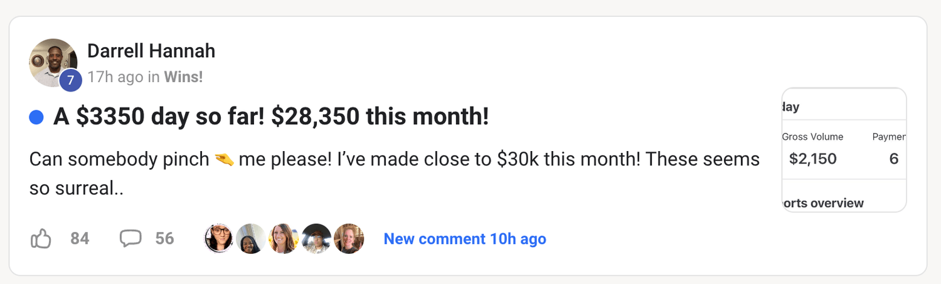Click the post body text preview
This screenshot has width=941, height=284.
click(x=394, y=174)
